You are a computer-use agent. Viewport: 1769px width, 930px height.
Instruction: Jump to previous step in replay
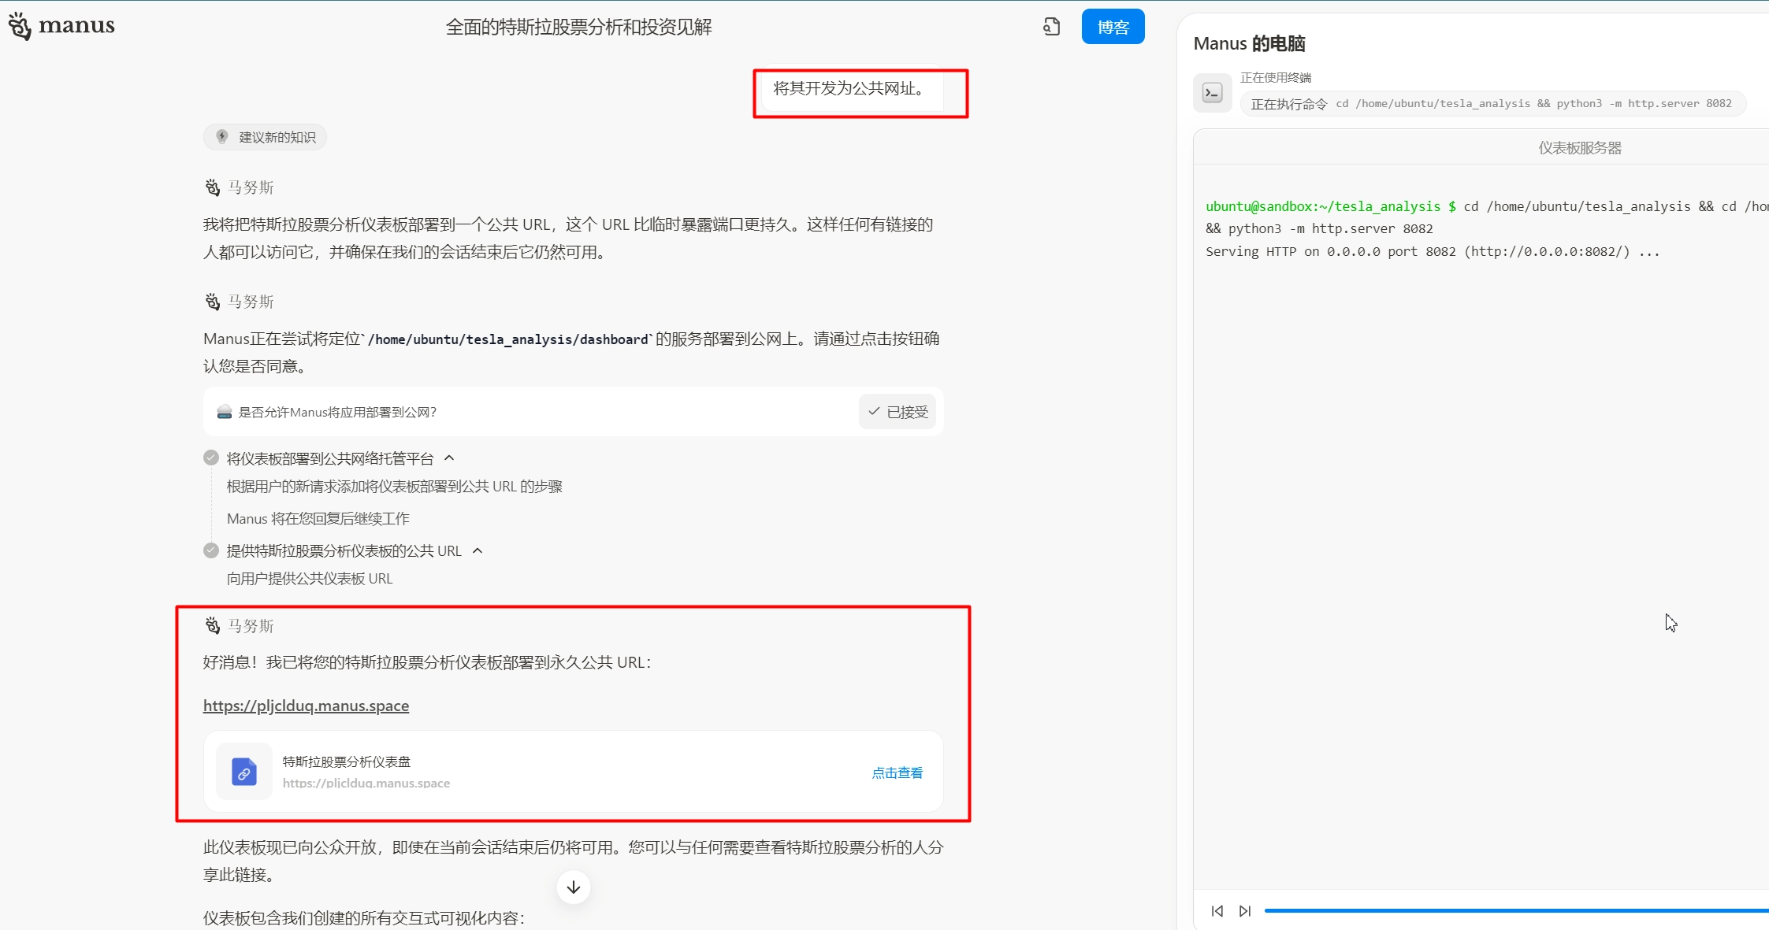[x=1217, y=911]
